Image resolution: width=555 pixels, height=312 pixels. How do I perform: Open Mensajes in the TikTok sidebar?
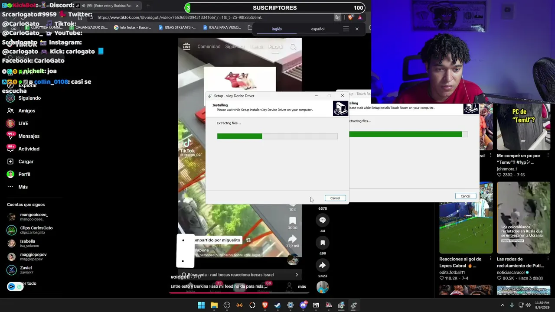(x=23, y=136)
